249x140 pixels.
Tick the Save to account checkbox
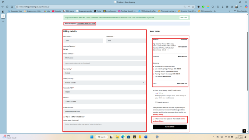[156, 102]
